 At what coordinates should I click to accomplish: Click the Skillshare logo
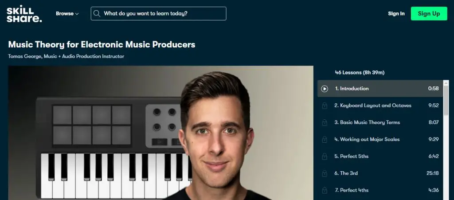click(24, 14)
